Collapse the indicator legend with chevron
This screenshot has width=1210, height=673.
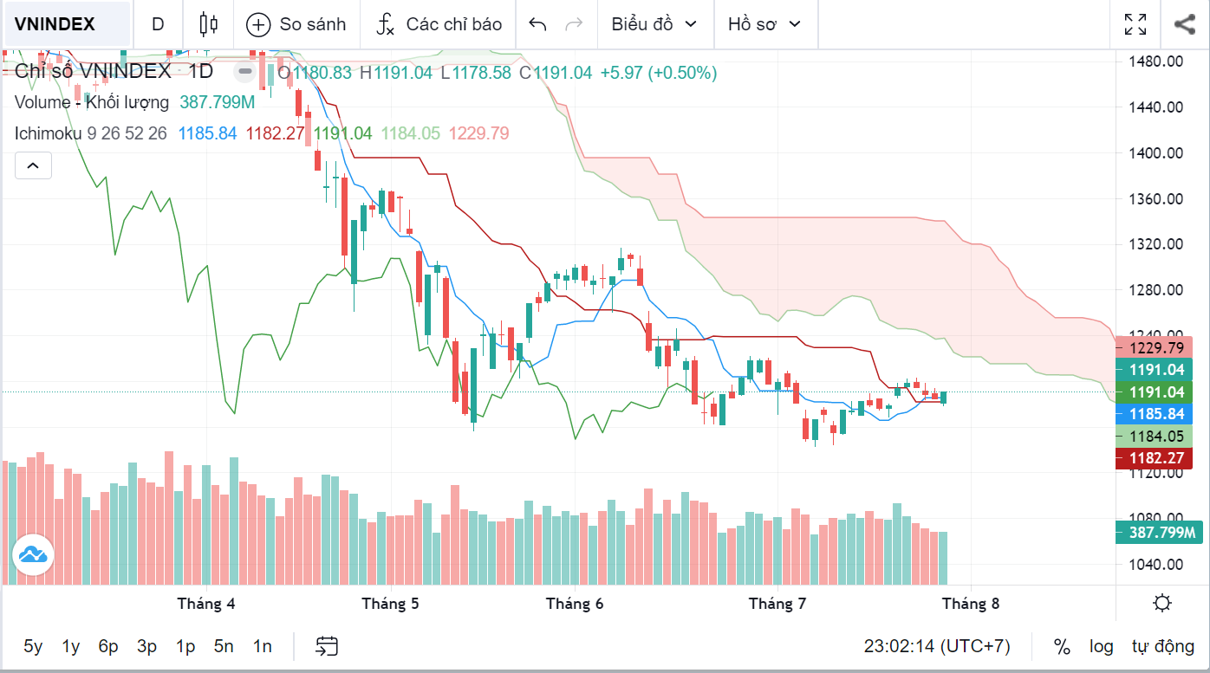pos(33,165)
